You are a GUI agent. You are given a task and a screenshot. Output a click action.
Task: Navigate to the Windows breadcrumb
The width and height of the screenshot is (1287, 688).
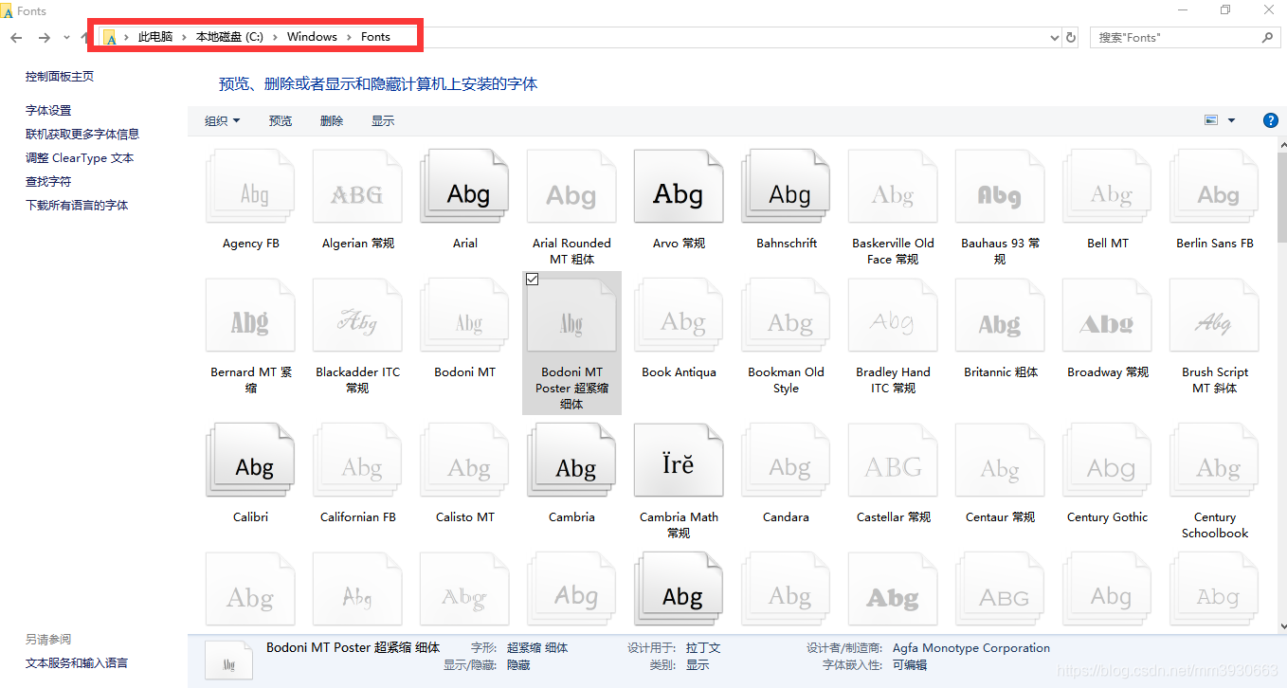tap(312, 37)
